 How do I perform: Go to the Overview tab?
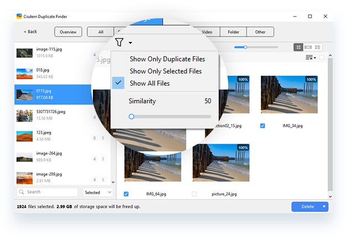69,32
